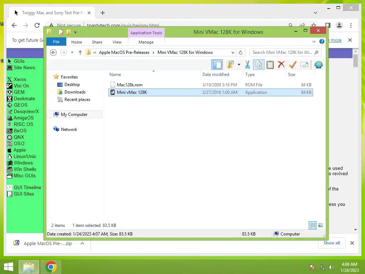Click quick access new folder icon
The image size is (365, 274).
[x=68, y=32]
